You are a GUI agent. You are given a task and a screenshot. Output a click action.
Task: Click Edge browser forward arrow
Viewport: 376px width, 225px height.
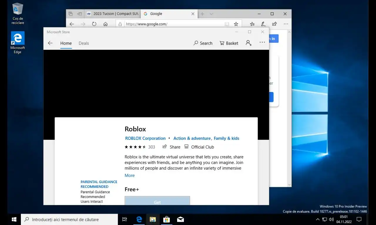coord(83,24)
